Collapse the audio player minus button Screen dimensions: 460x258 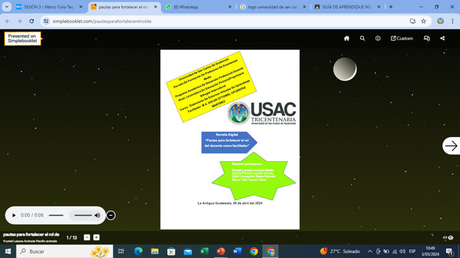[x=110, y=215]
